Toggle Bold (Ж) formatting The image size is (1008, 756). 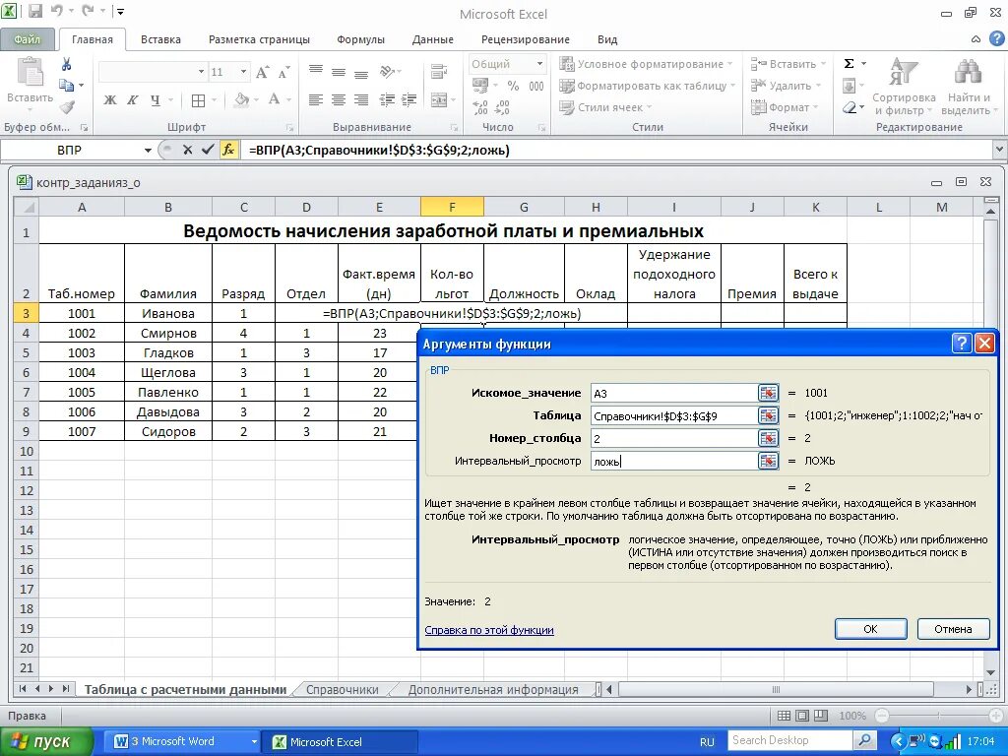(x=110, y=99)
